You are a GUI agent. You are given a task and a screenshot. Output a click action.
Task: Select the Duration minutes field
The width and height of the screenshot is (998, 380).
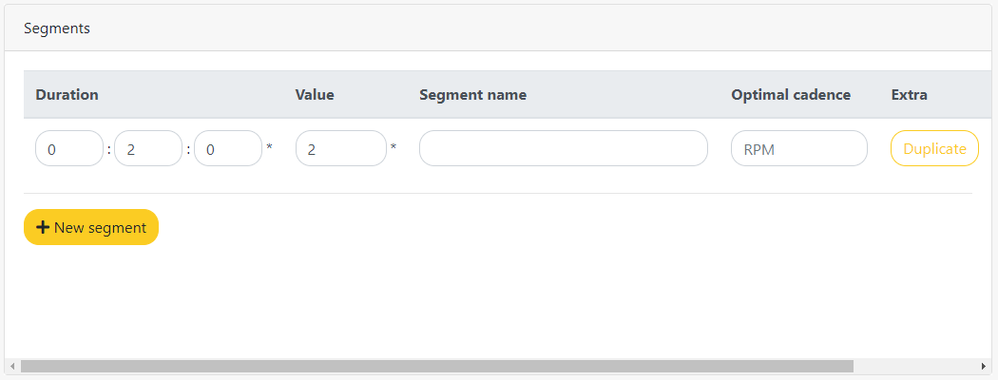148,148
